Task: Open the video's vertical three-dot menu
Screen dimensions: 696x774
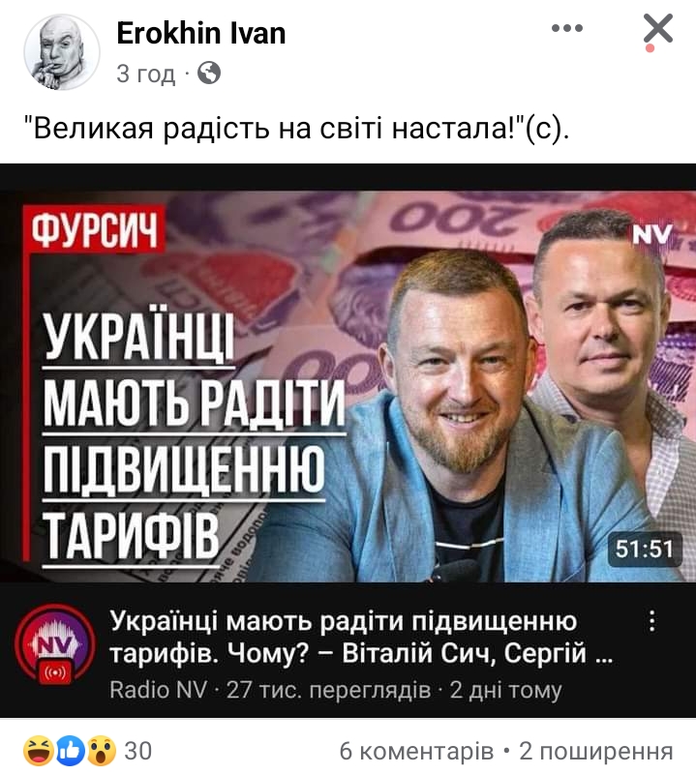Action: (x=652, y=621)
